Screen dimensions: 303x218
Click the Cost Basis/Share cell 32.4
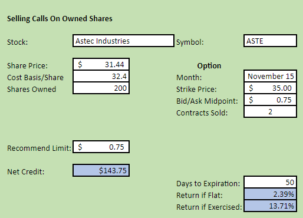101,76
